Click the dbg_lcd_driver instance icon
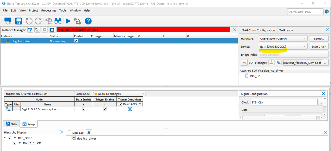Viewport: 331px width, 151px height. [8, 41]
